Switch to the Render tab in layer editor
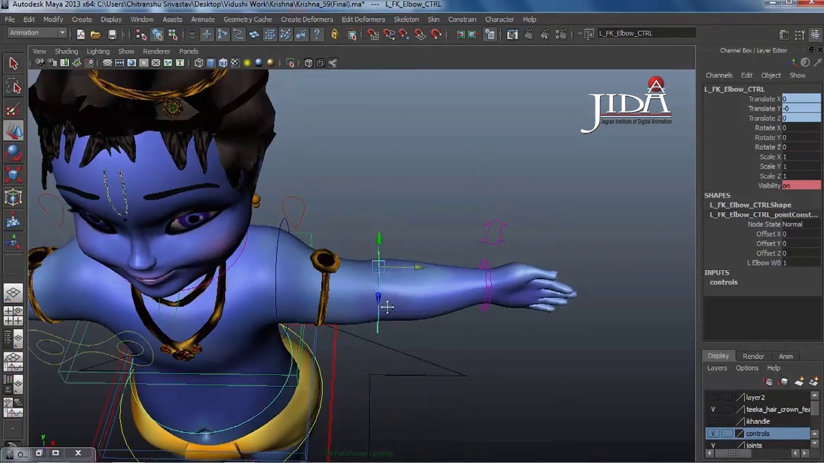This screenshot has height=463, width=824. tap(753, 356)
